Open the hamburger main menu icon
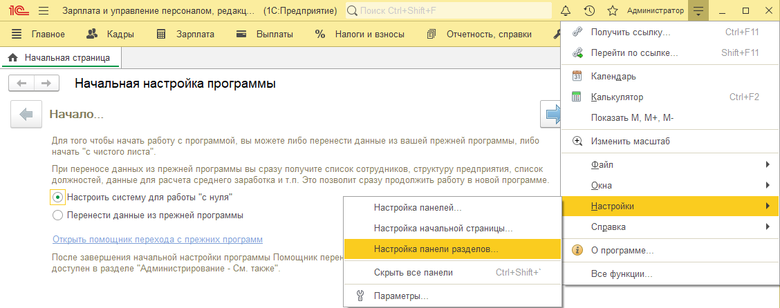Screen dimensions: 780x308 pyautogui.click(x=44, y=11)
